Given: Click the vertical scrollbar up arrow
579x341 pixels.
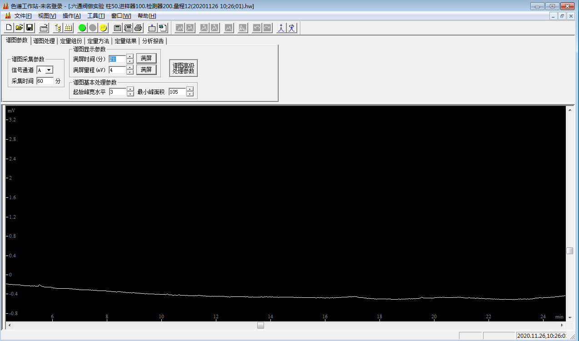Looking at the screenshot, I should (569, 110).
